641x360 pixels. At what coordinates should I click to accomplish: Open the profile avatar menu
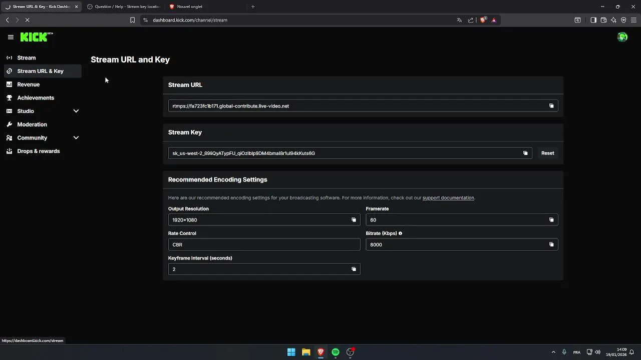point(622,37)
